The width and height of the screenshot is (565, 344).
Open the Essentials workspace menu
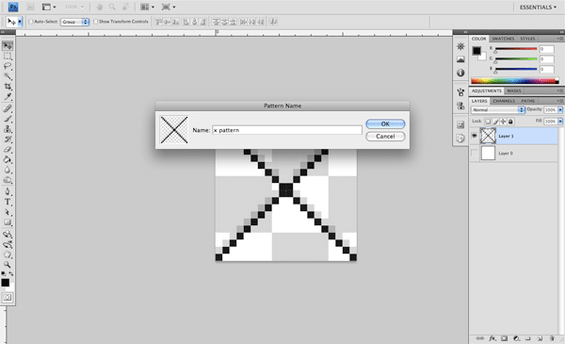tap(538, 8)
